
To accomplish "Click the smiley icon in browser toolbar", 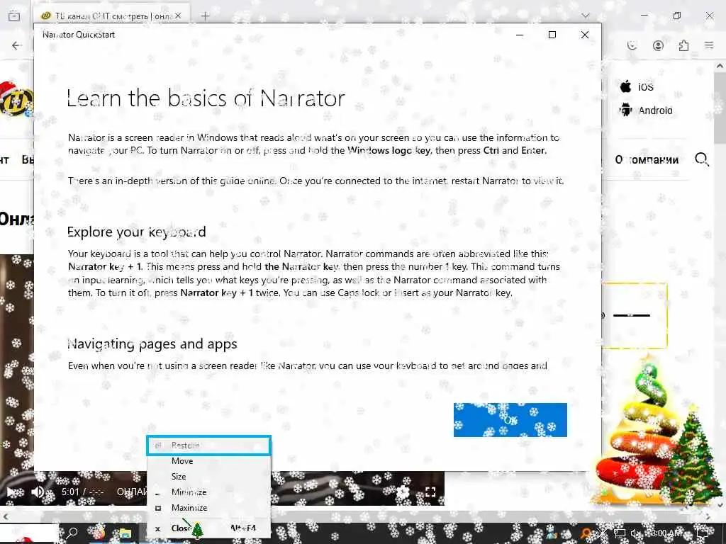I will 632,45.
